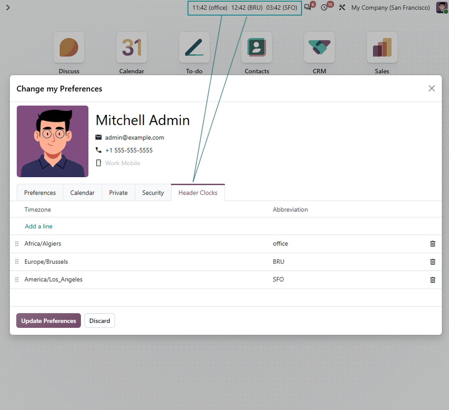Launch the To-do app icon
Image resolution: width=449 pixels, height=410 pixels.
(x=194, y=47)
